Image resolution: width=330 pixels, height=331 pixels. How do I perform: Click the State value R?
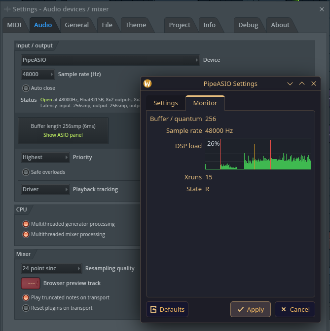click(x=207, y=189)
